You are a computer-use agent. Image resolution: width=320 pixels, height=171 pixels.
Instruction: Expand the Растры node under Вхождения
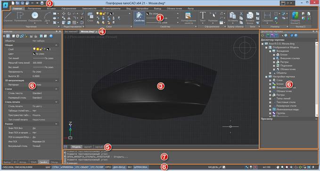coord(274,62)
